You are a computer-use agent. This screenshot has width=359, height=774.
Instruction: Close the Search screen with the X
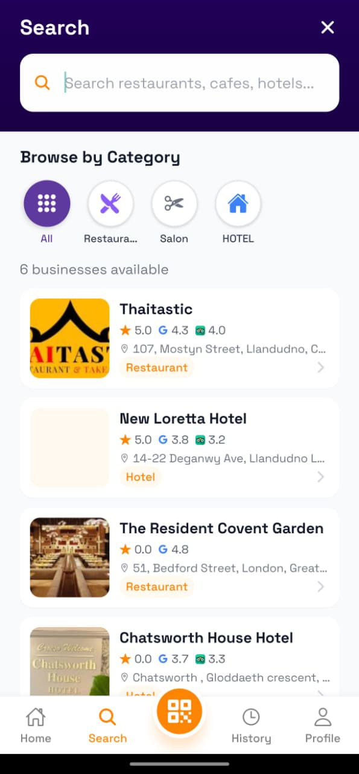327,27
